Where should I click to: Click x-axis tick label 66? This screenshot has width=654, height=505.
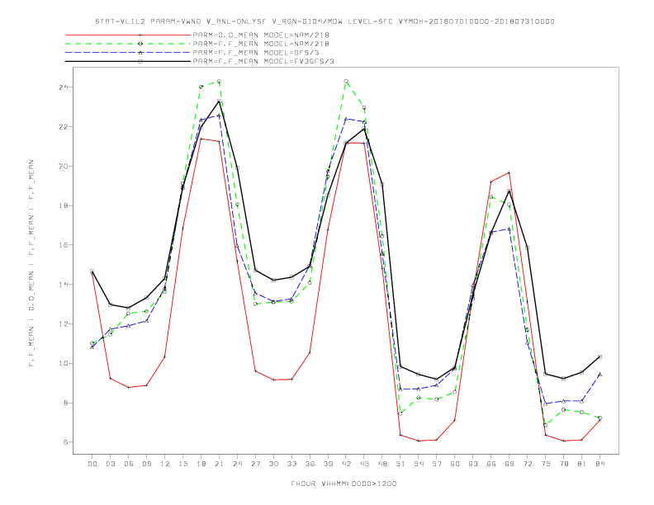pos(491,464)
